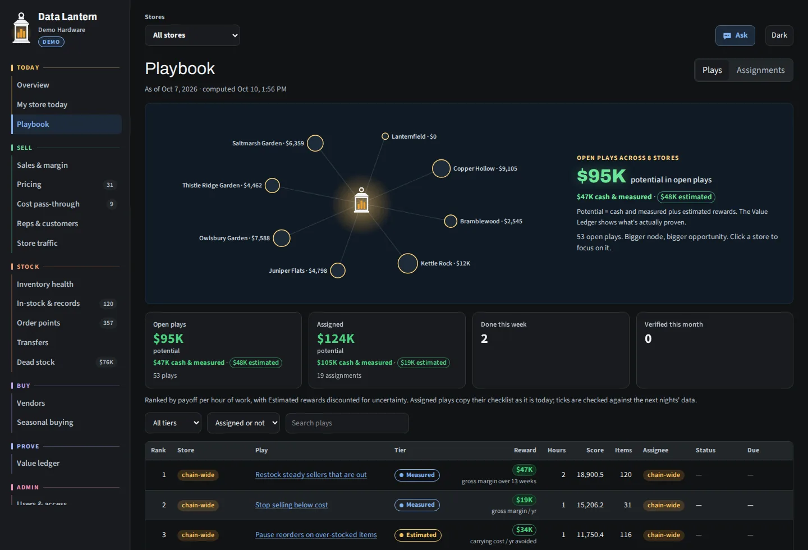Viewport: 808px width, 550px height.
Task: Open Sales & margin page
Action: 67,166
